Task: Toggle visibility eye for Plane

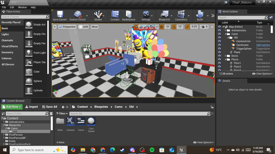Action: tap(219, 52)
